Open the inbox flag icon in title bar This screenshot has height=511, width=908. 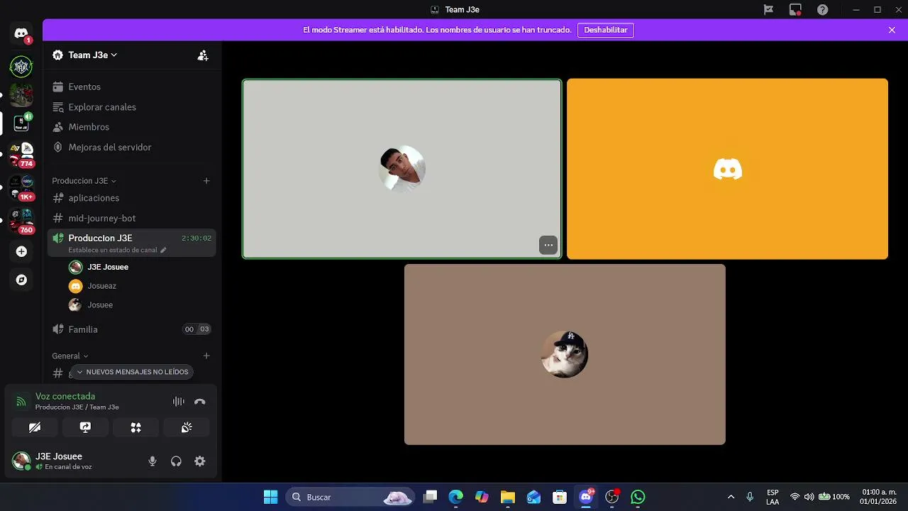[768, 10]
